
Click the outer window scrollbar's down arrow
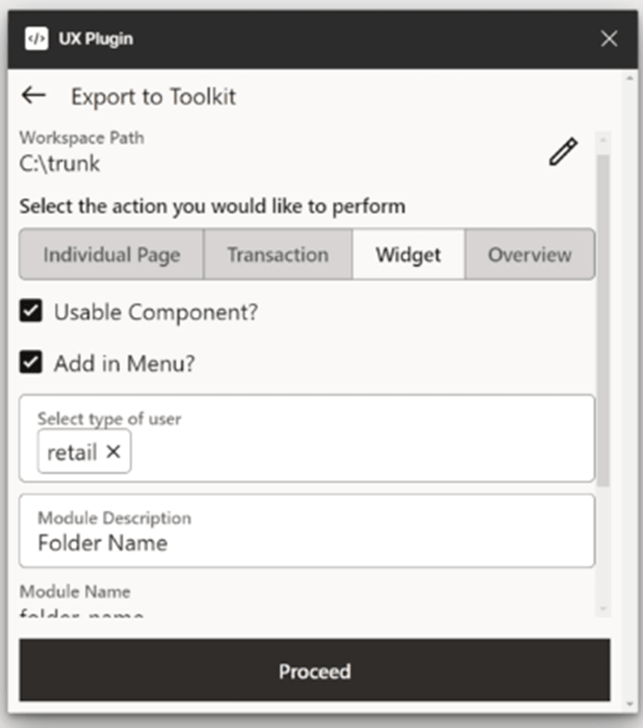pos(631,704)
